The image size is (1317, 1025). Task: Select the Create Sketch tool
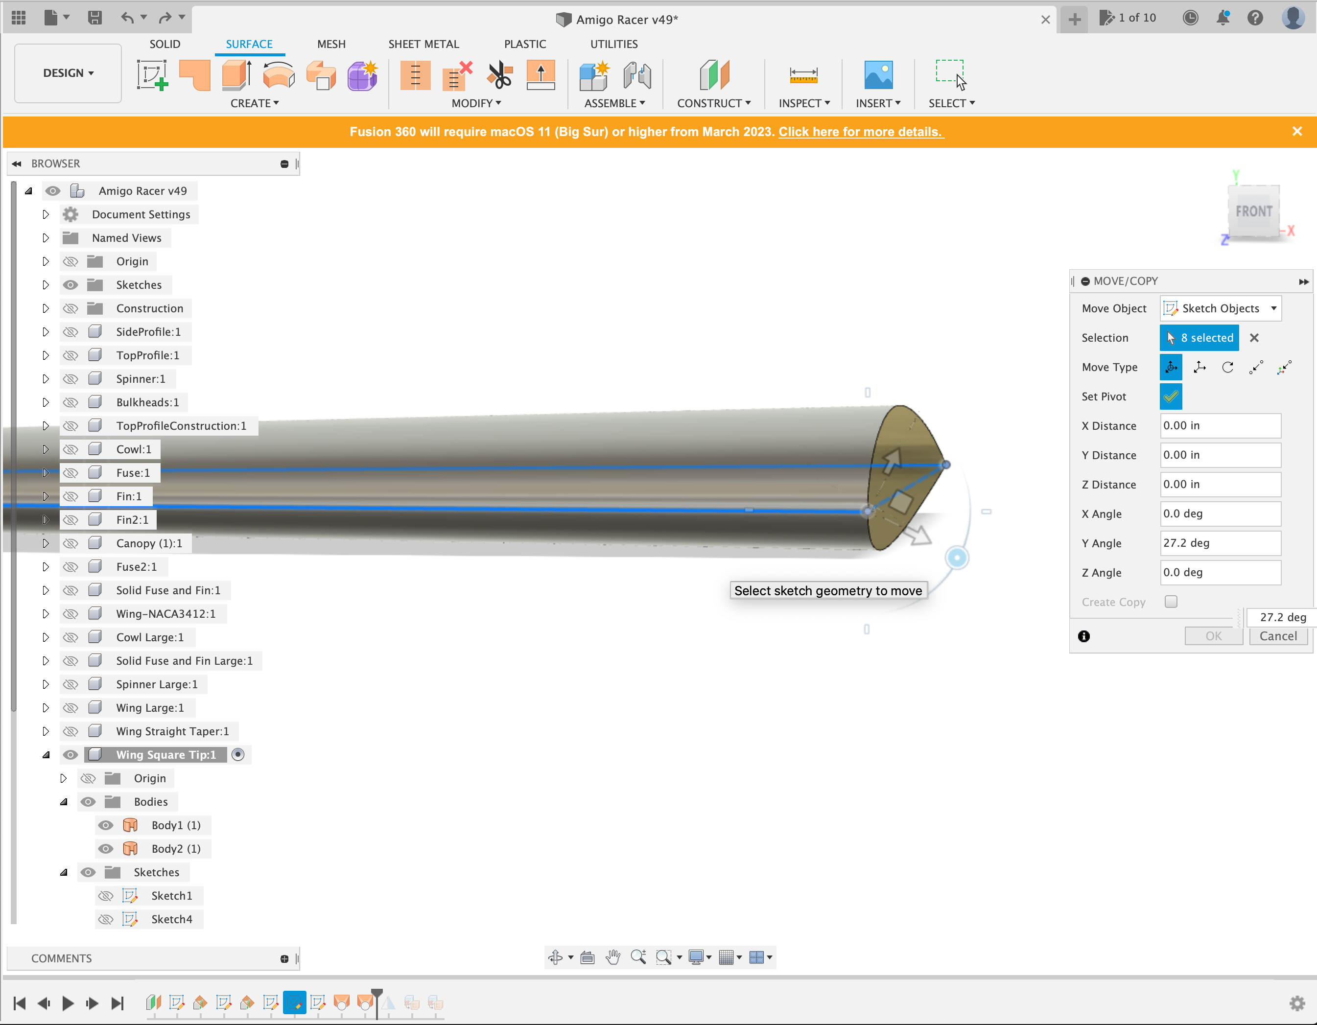pos(153,75)
